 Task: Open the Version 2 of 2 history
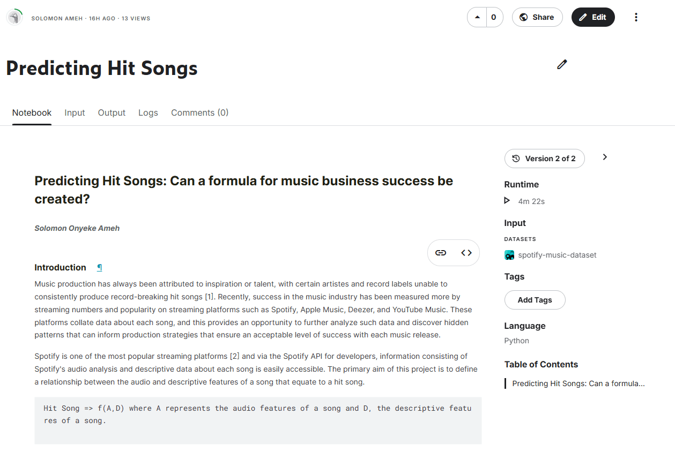(544, 159)
